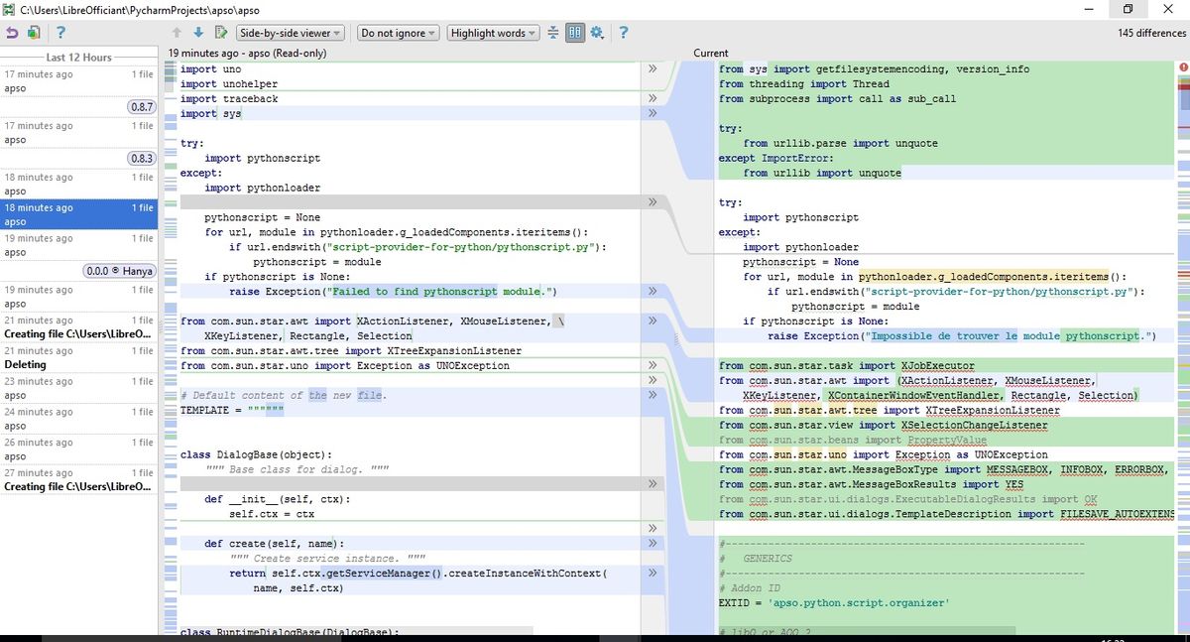Viewport: 1190px width, 642px height.
Task: Apply change arrow beside 'from com.sun.star.awt import XActionListener, XMouseListener, \'
Action: (653, 321)
